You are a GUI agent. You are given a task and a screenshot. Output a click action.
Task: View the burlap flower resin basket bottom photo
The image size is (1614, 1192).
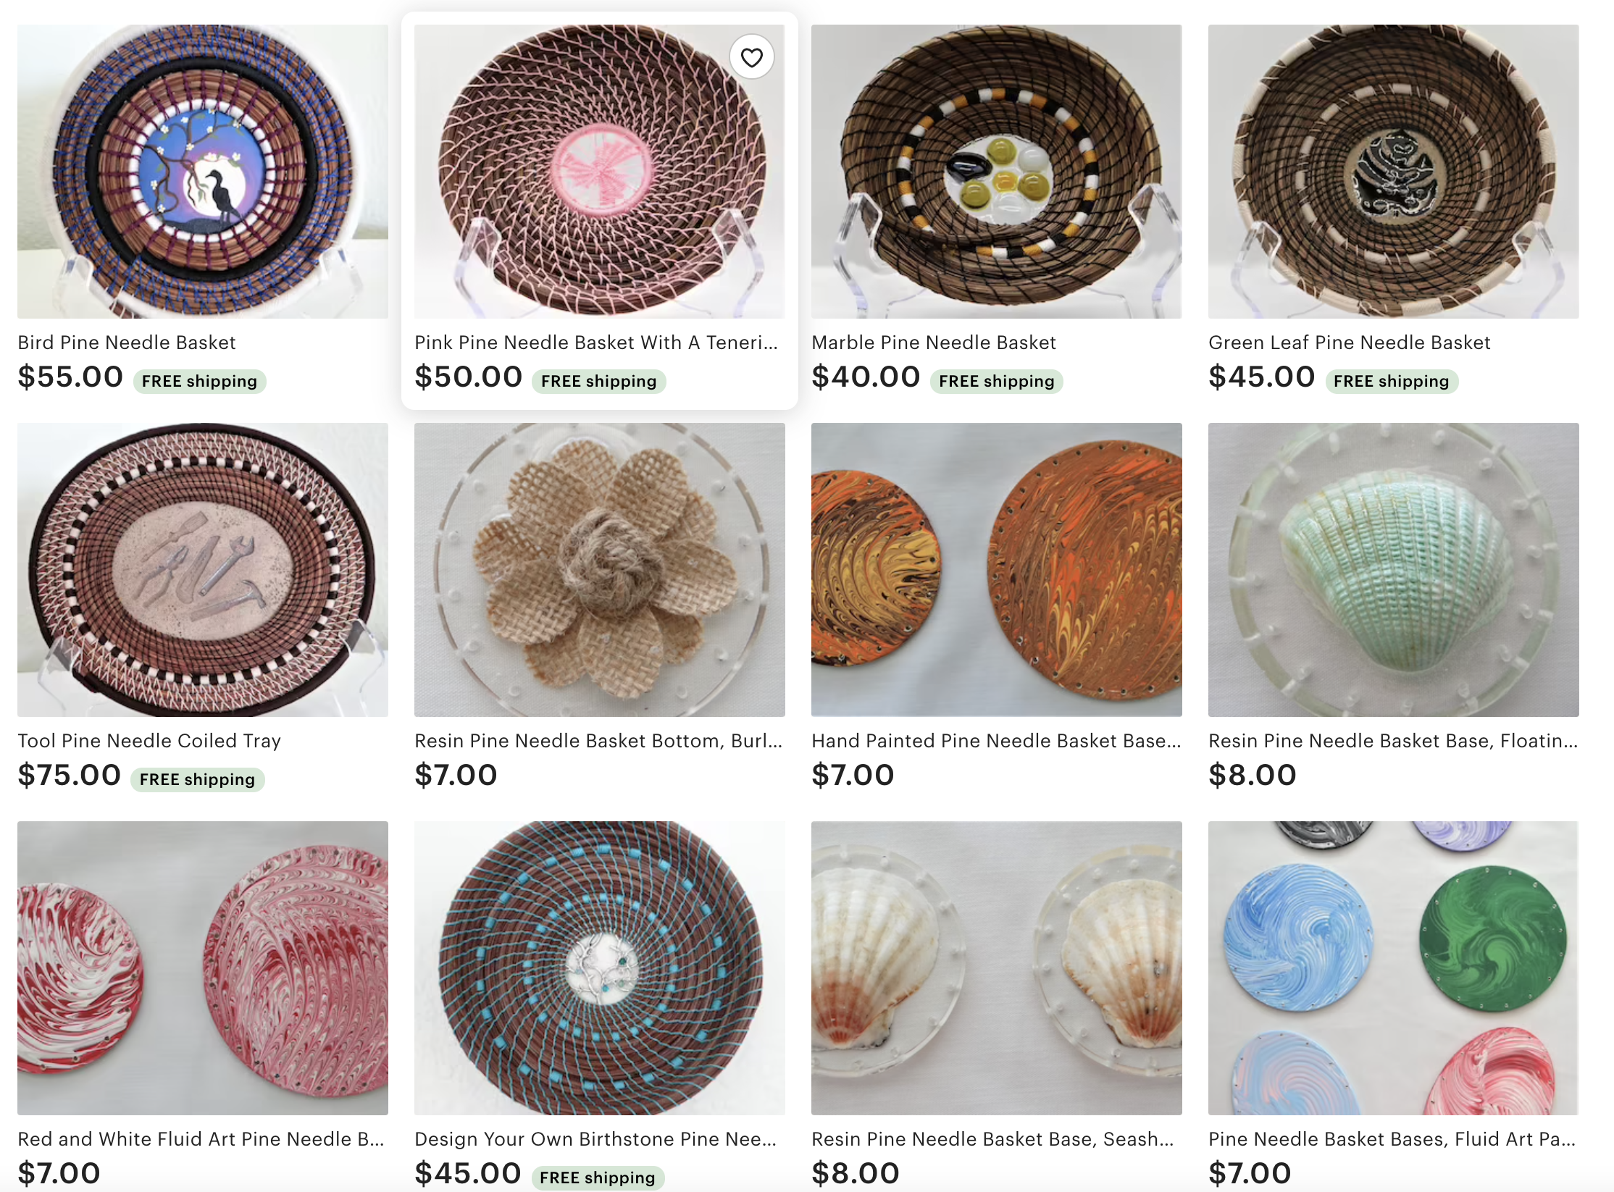(x=600, y=570)
